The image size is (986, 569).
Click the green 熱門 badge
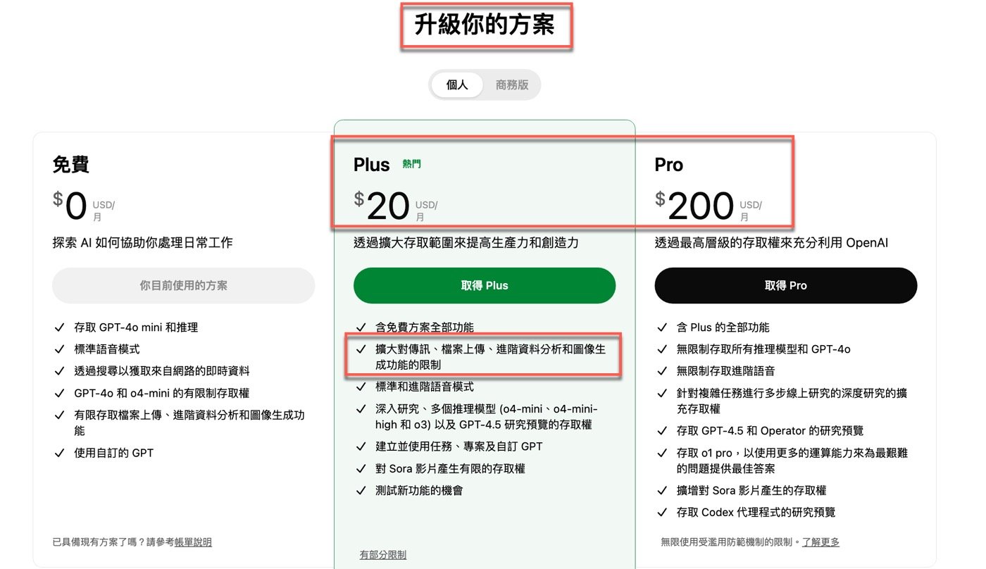412,164
